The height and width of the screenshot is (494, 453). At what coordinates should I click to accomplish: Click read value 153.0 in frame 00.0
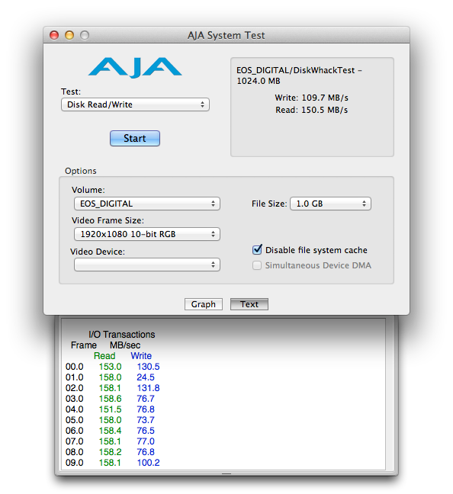[x=110, y=367]
